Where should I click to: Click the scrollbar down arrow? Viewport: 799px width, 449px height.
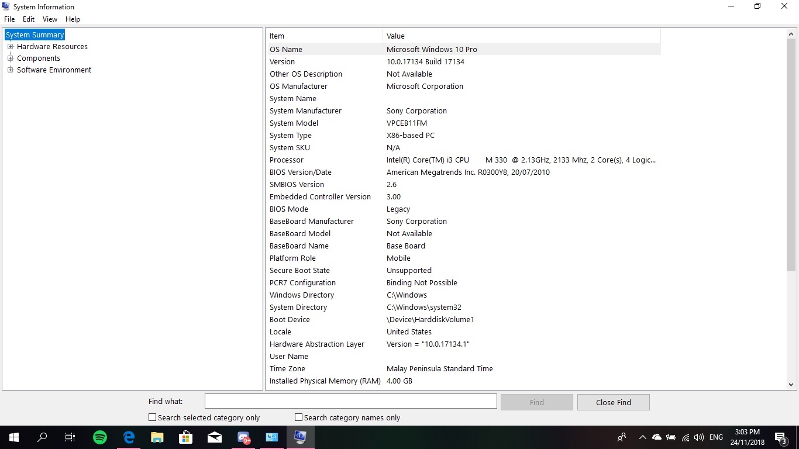coord(791,384)
